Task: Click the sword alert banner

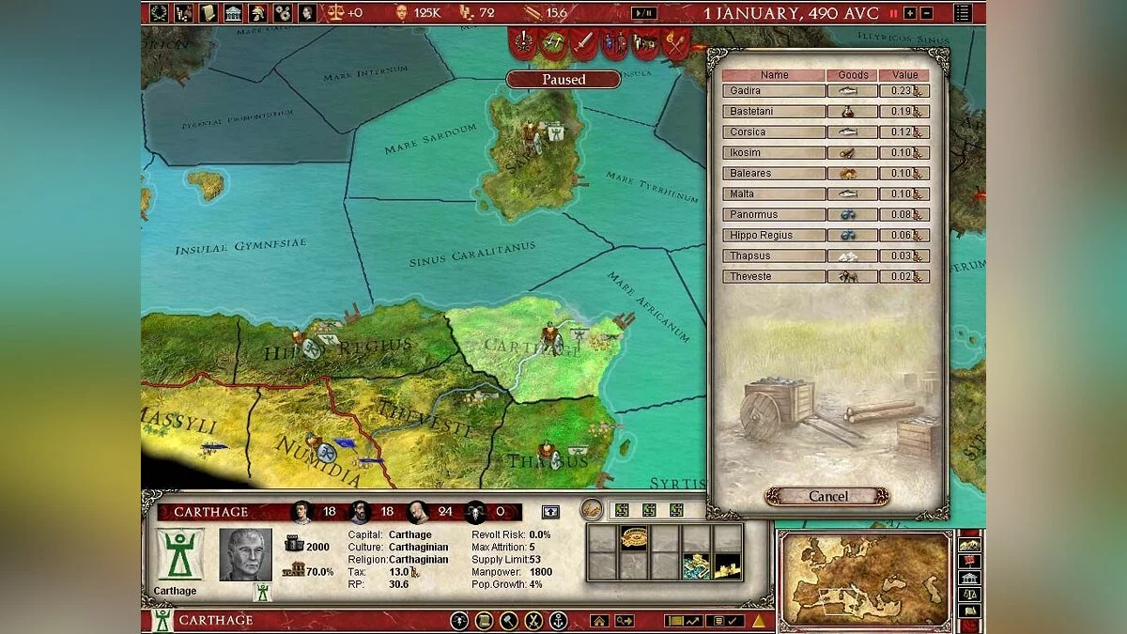Action: point(584,41)
